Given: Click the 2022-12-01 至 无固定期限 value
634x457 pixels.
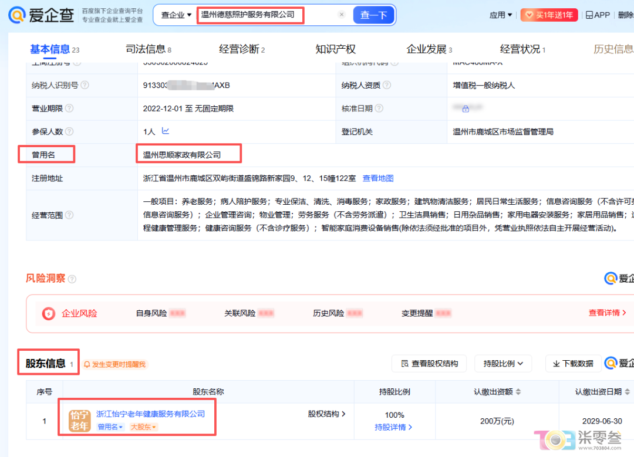Looking at the screenshot, I should tap(188, 109).
